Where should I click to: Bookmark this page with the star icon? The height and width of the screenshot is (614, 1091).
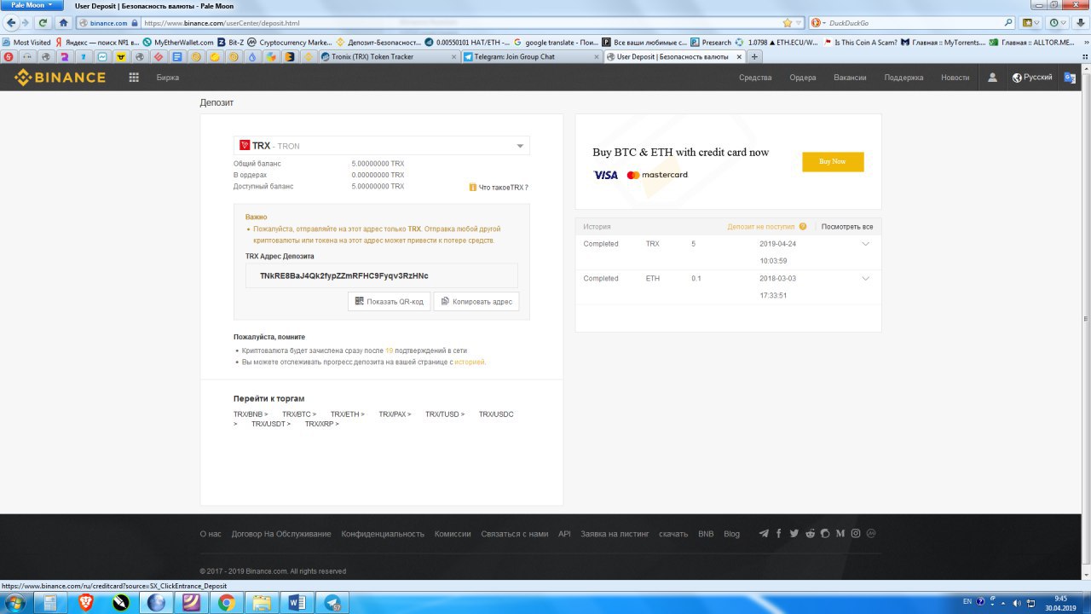coord(787,23)
